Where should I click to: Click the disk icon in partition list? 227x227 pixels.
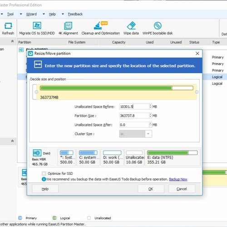[21, 50]
